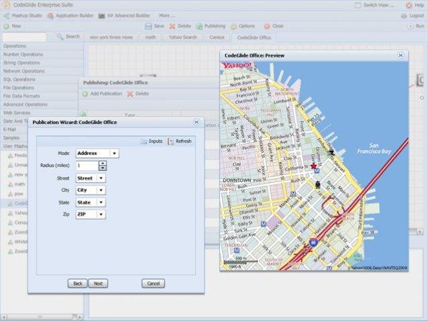Image resolution: width=428 pixels, height=321 pixels.
Task: Click the Refresh icon in wizard
Action: pos(170,141)
